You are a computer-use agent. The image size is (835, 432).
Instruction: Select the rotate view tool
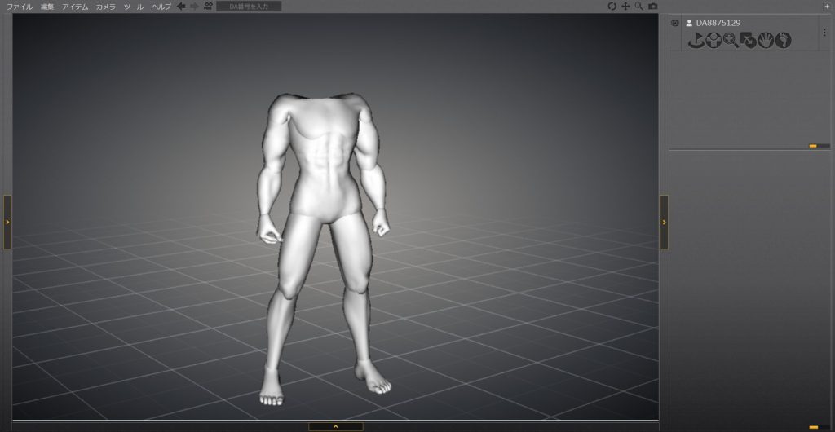click(x=612, y=6)
